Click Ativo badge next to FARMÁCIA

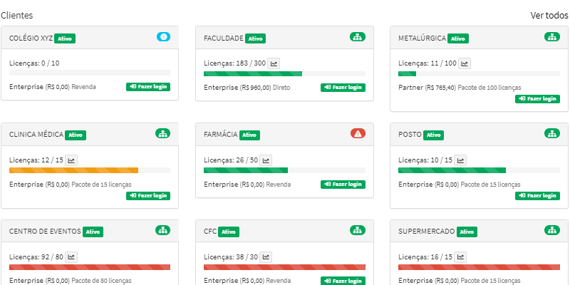[x=249, y=135]
